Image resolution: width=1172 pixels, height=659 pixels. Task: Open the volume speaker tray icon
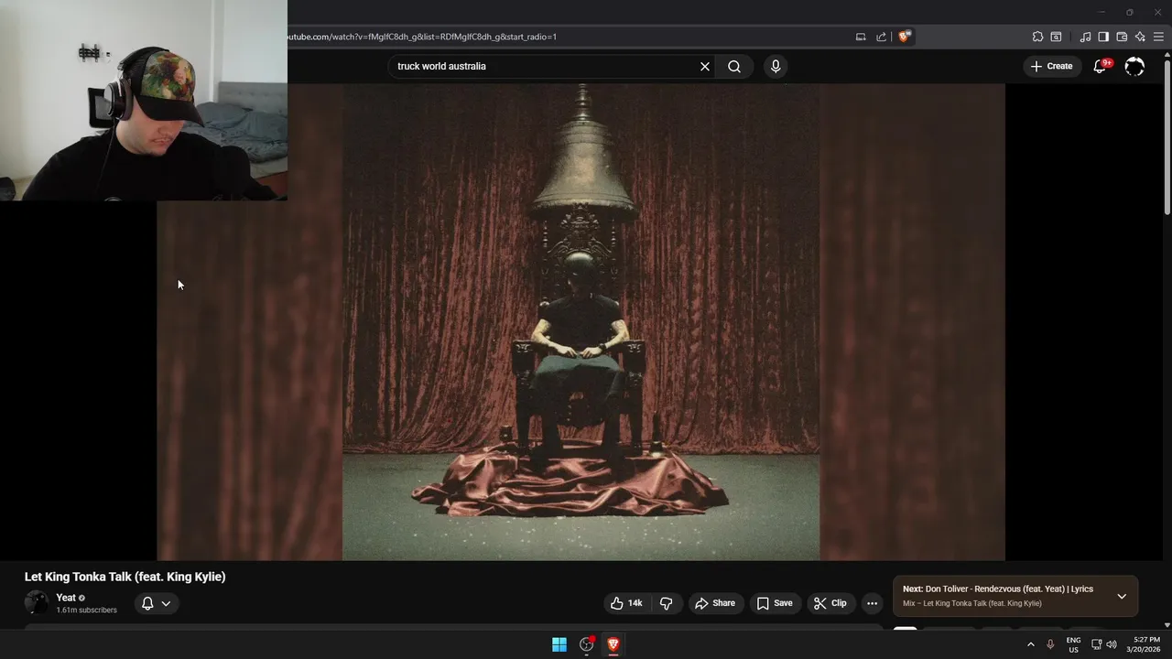click(1112, 644)
